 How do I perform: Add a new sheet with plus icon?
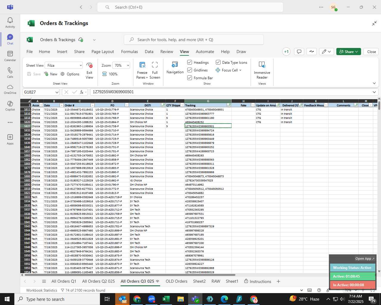pos(278,281)
